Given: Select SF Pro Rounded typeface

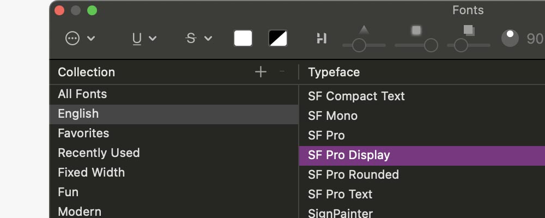Looking at the screenshot, I should coord(353,174).
